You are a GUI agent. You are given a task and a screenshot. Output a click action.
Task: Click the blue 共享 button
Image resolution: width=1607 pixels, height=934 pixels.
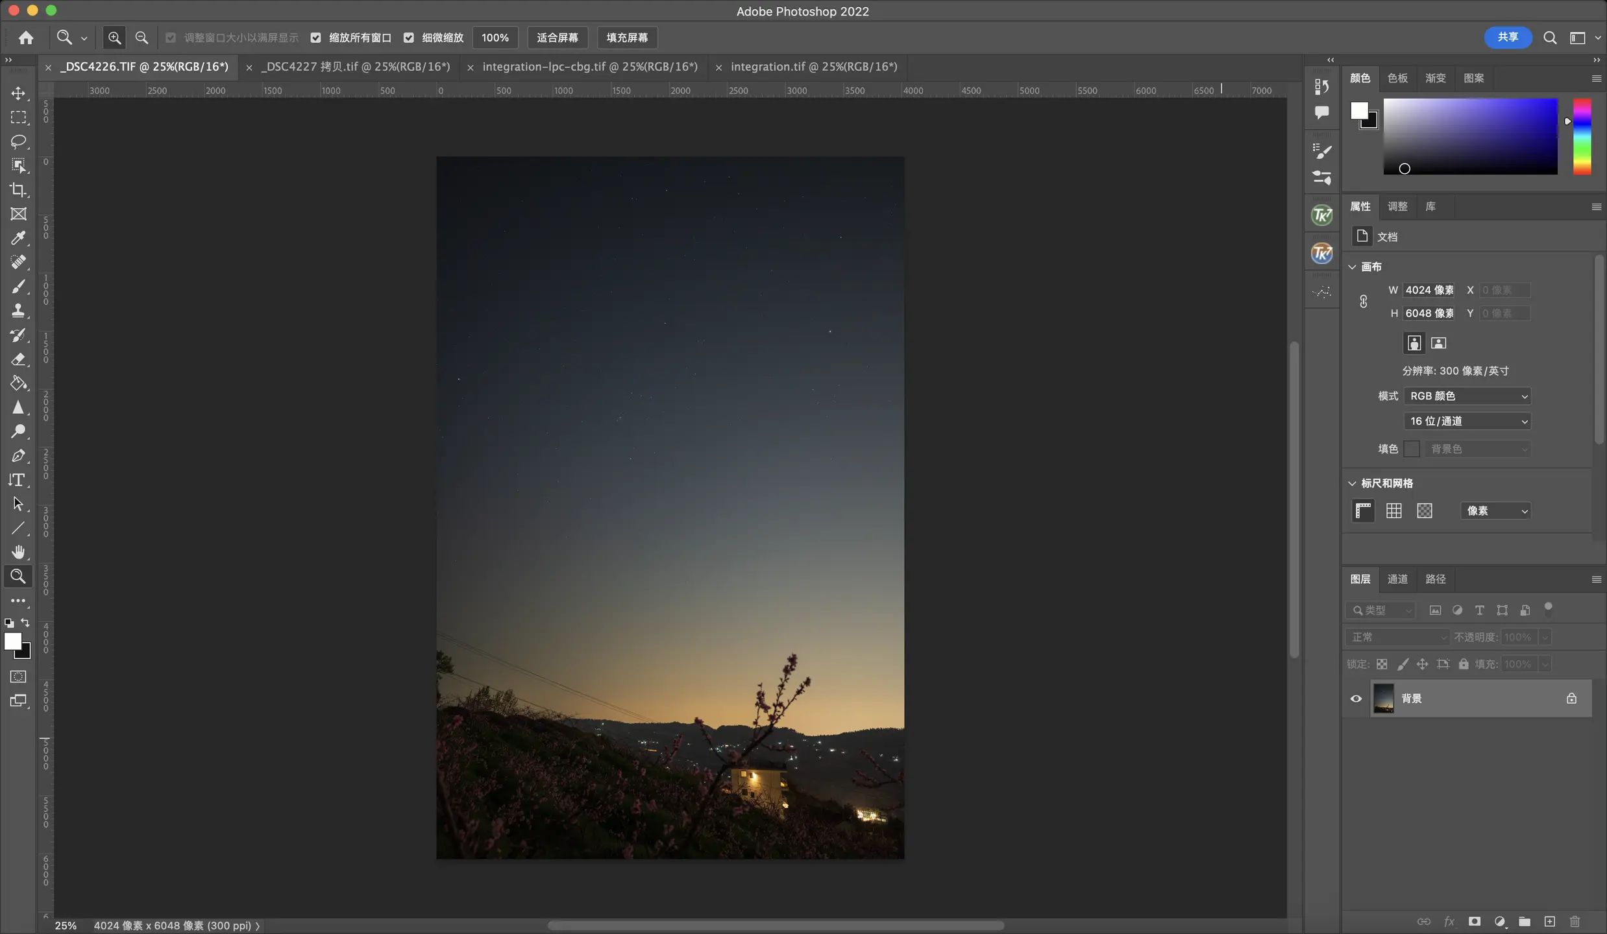[1507, 38]
